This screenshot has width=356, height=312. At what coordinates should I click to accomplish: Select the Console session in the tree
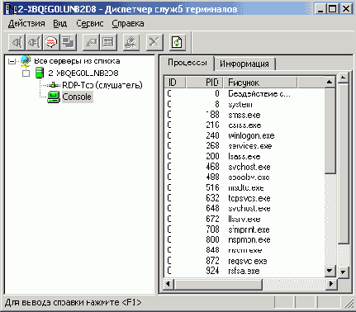click(x=77, y=97)
